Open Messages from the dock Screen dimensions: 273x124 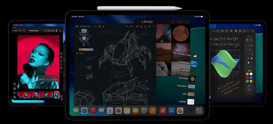tap(76, 110)
